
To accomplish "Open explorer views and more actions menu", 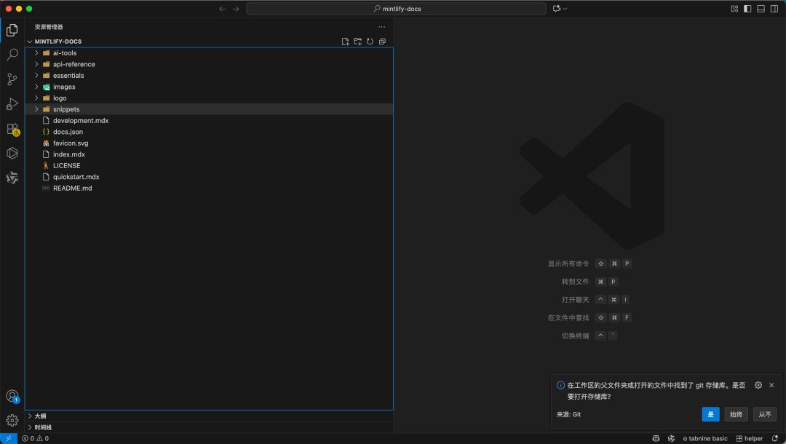I will tap(381, 27).
